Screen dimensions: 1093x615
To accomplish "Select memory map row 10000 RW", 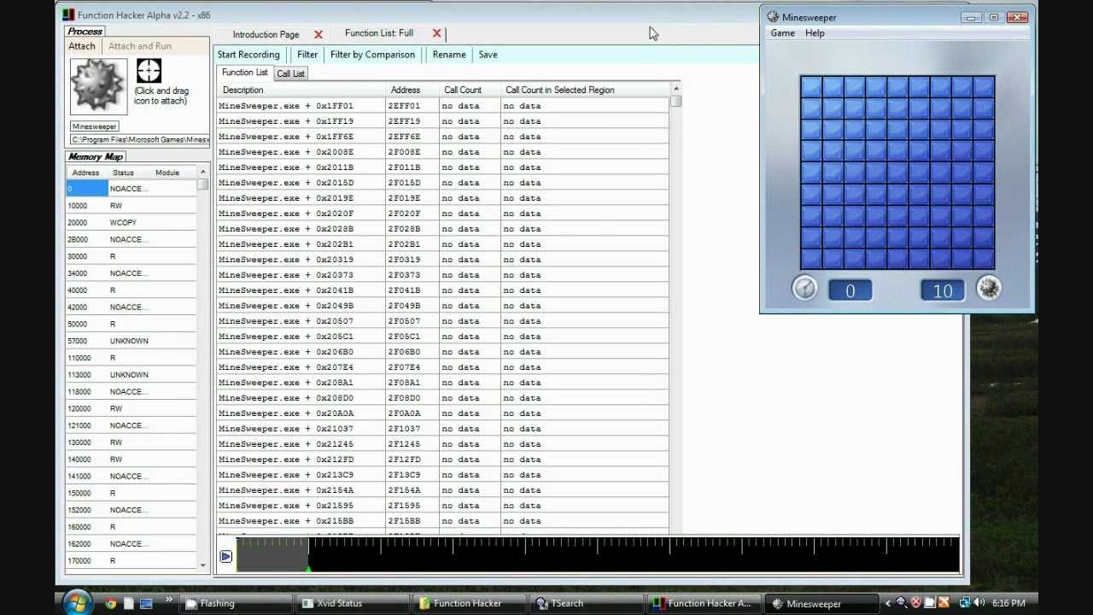I will [132, 206].
